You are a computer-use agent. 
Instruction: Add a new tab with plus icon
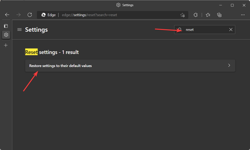point(6,45)
